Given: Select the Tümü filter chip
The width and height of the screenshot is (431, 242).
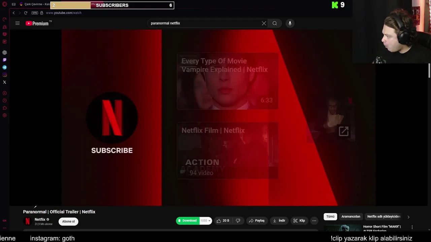Looking at the screenshot, I should 330,216.
